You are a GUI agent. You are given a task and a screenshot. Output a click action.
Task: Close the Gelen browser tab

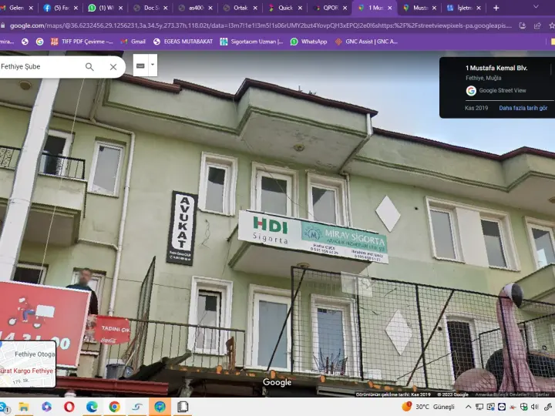pyautogui.click(x=31, y=8)
